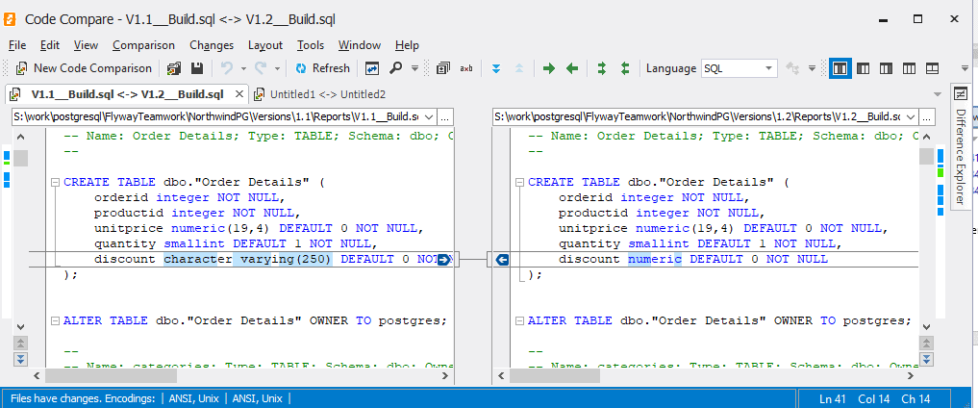Click the New Code Comparison button
This screenshot has width=978, height=408.
(84, 68)
